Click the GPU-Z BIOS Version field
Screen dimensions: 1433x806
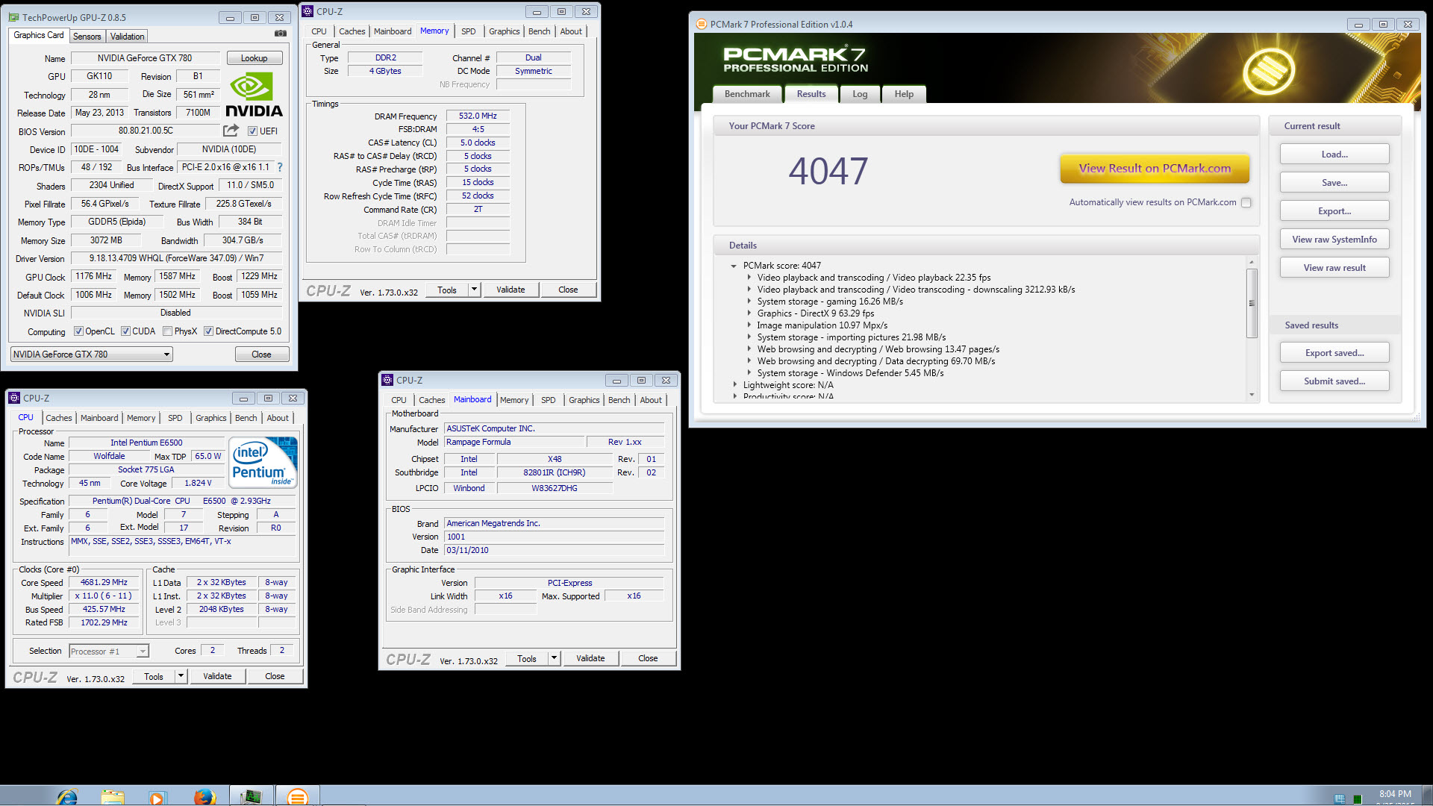146,131
